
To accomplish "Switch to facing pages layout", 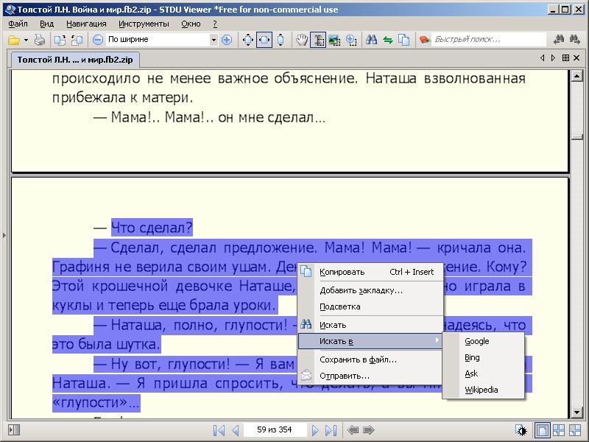I will tap(559, 430).
